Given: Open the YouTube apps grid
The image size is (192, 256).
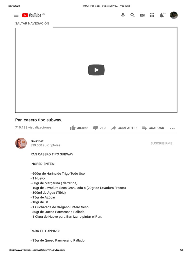Looking at the screenshot, I should [152, 15].
